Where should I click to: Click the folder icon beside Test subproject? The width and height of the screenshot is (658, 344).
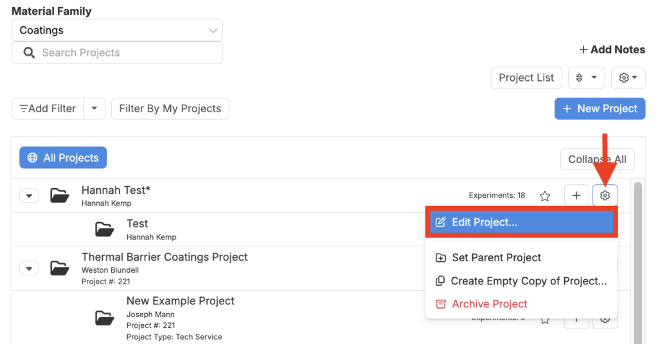pyautogui.click(x=105, y=229)
